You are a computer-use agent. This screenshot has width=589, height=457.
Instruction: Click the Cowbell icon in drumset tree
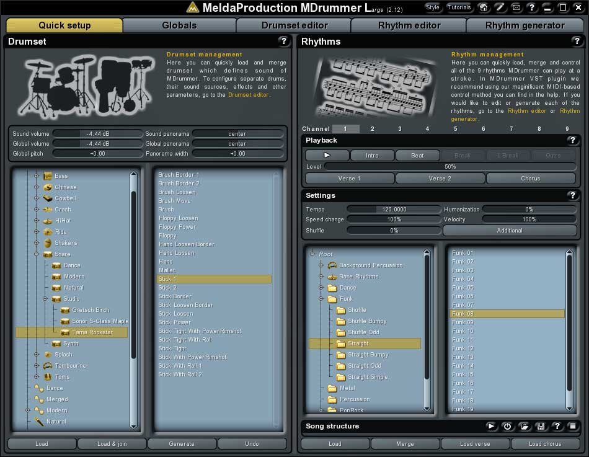pos(48,198)
